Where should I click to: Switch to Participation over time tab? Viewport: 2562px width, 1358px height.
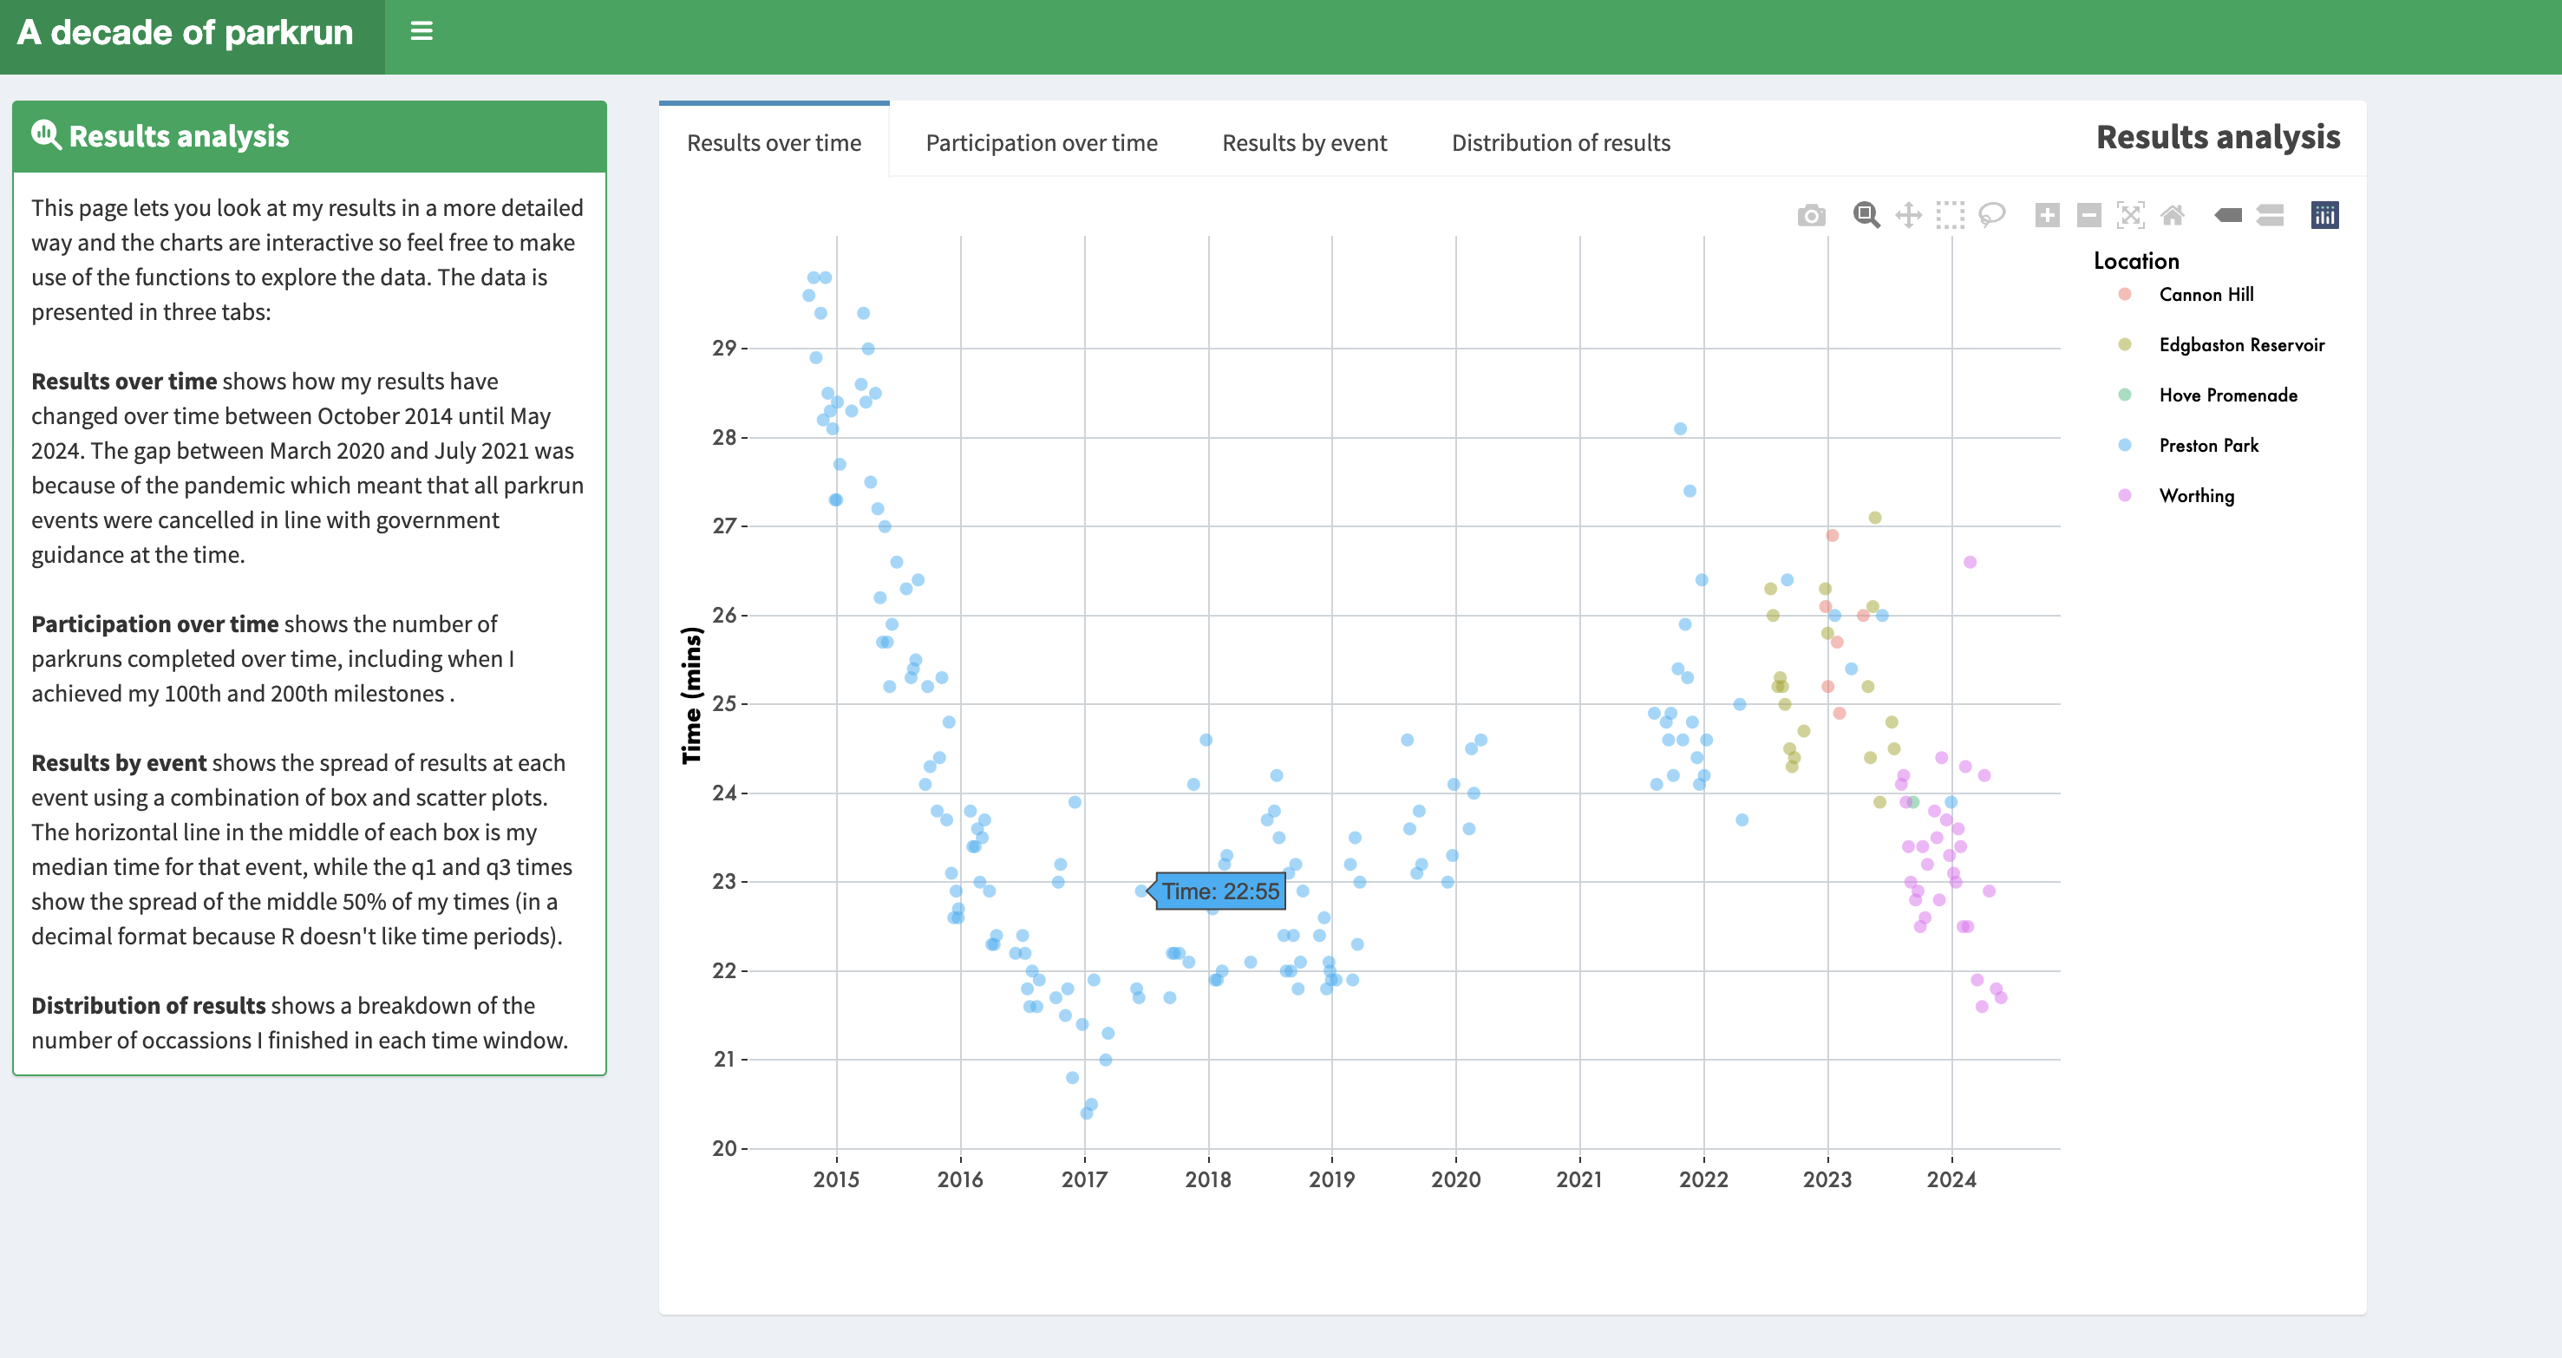(1041, 142)
